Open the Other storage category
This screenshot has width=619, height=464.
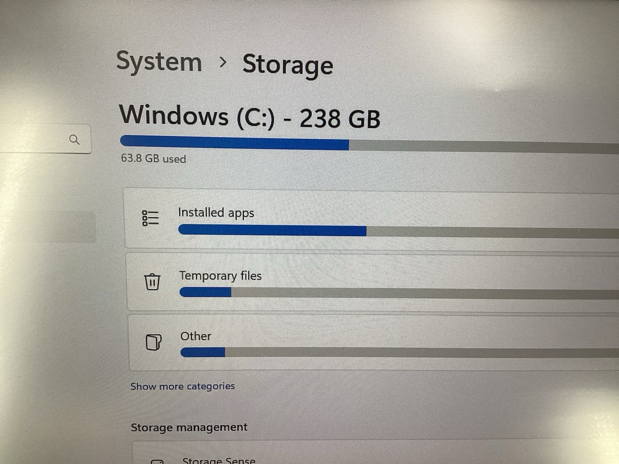pos(373,343)
